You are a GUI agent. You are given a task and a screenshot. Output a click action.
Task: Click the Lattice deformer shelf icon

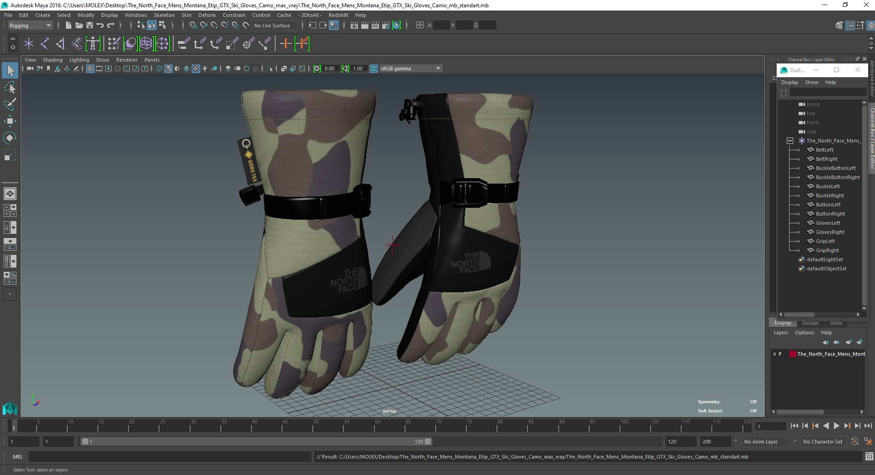point(146,44)
